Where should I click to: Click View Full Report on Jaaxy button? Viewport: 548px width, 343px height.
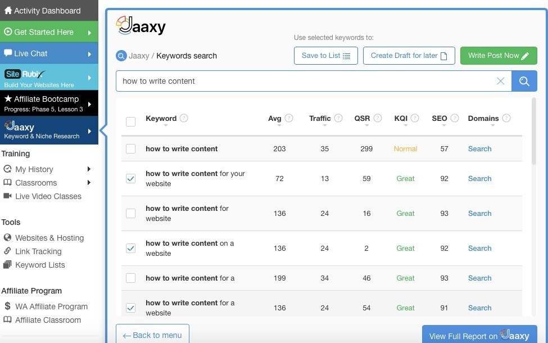coord(479,334)
